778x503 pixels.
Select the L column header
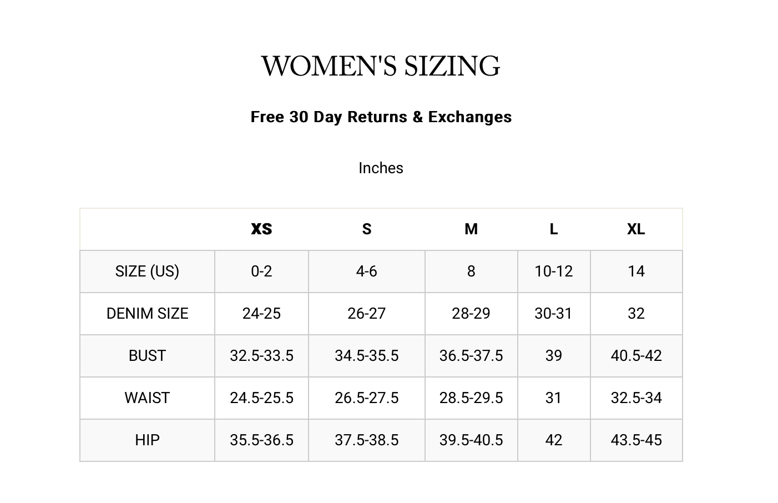[x=553, y=229]
